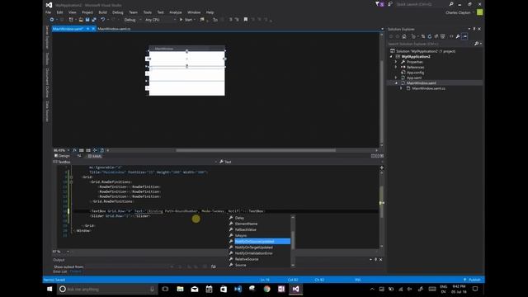Viewport: 528px width, 297px height.
Task: Open the Help menu
Action: (x=210, y=12)
